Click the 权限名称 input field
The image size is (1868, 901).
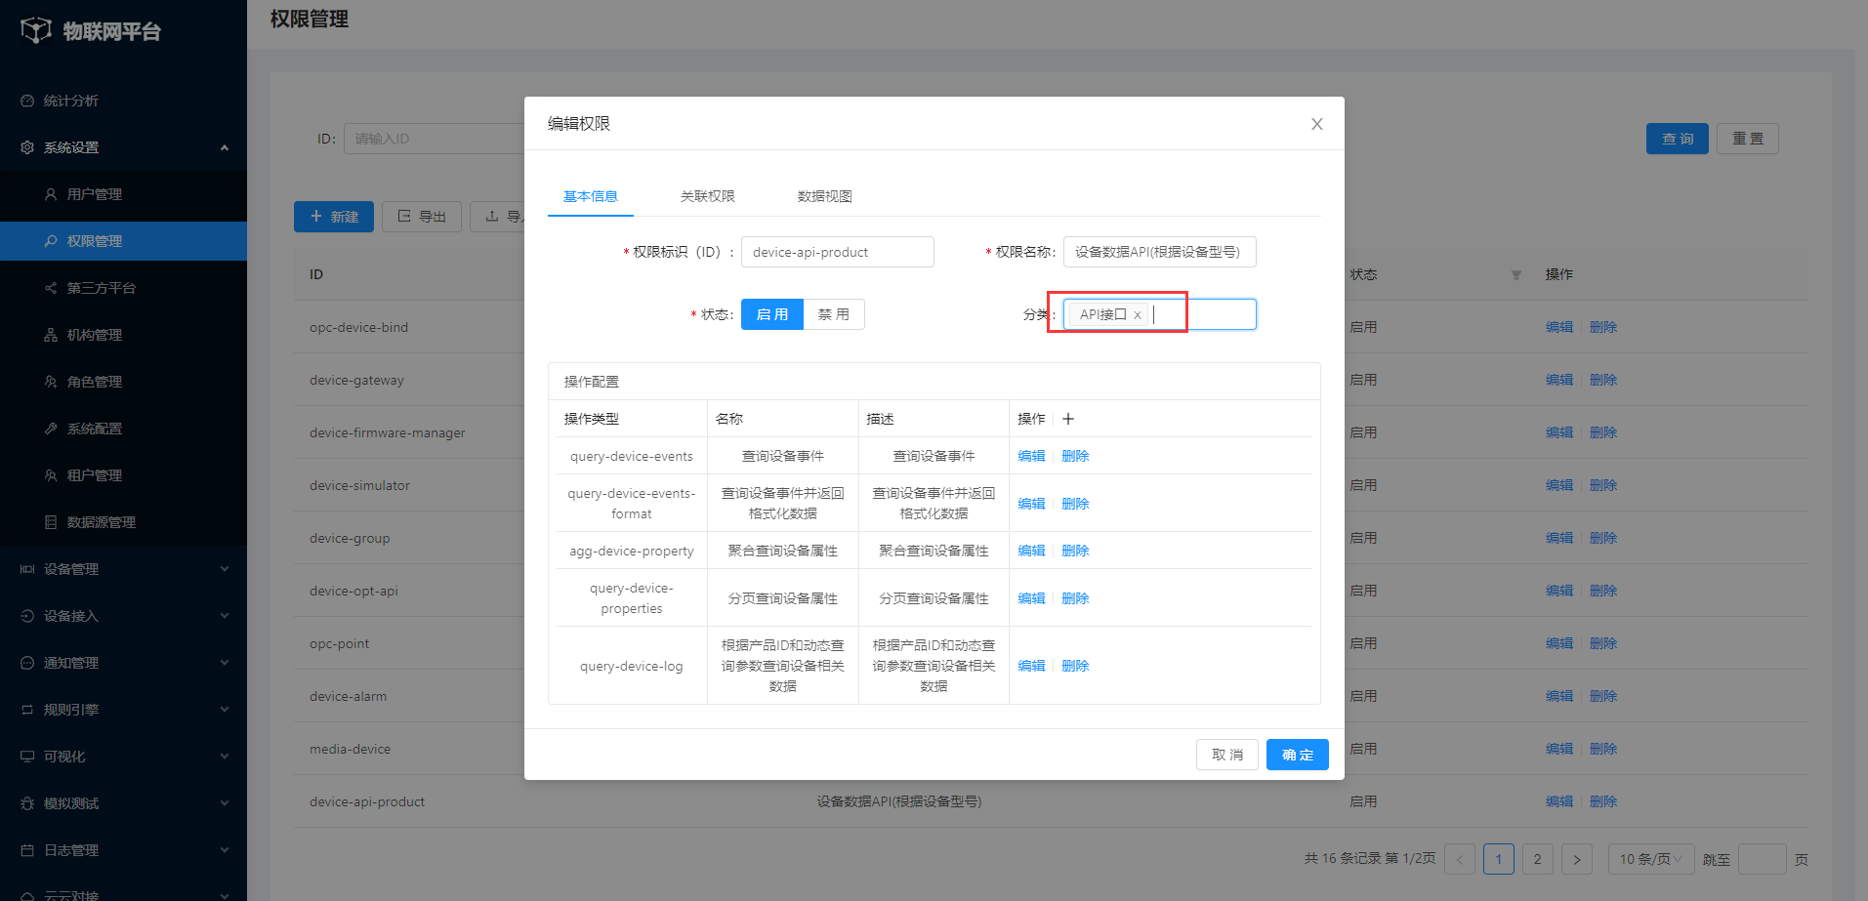tap(1160, 252)
